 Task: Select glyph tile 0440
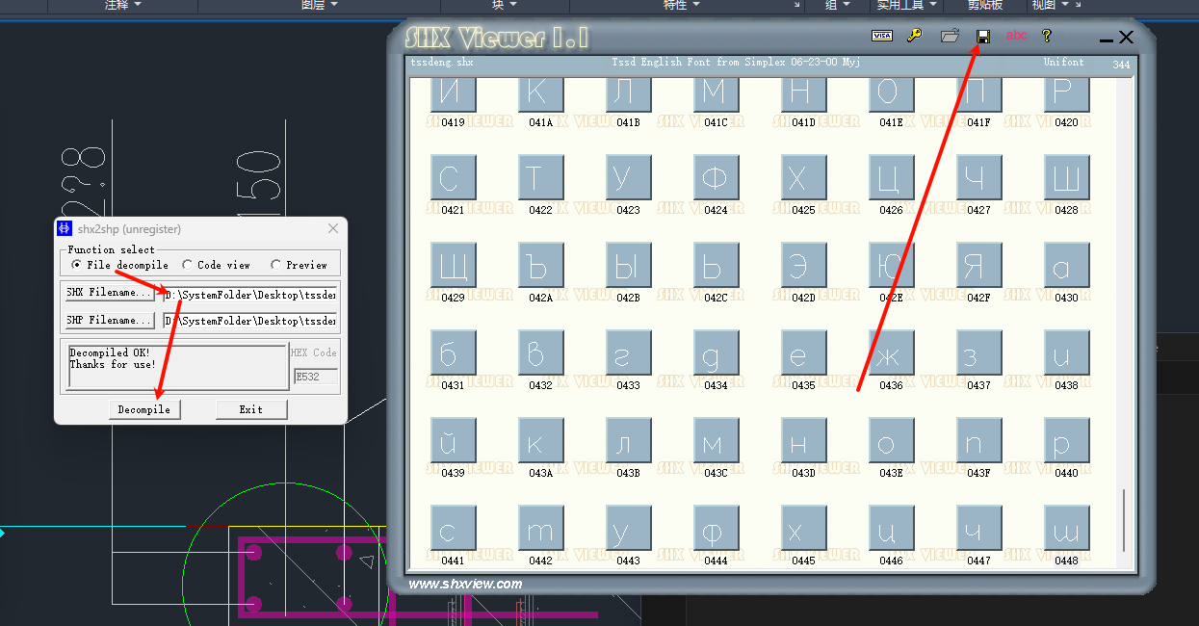coord(1066,440)
